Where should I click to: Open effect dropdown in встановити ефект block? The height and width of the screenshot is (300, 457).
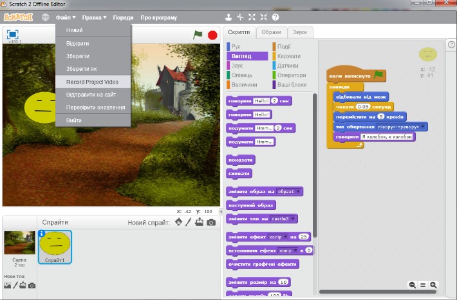(x=288, y=250)
